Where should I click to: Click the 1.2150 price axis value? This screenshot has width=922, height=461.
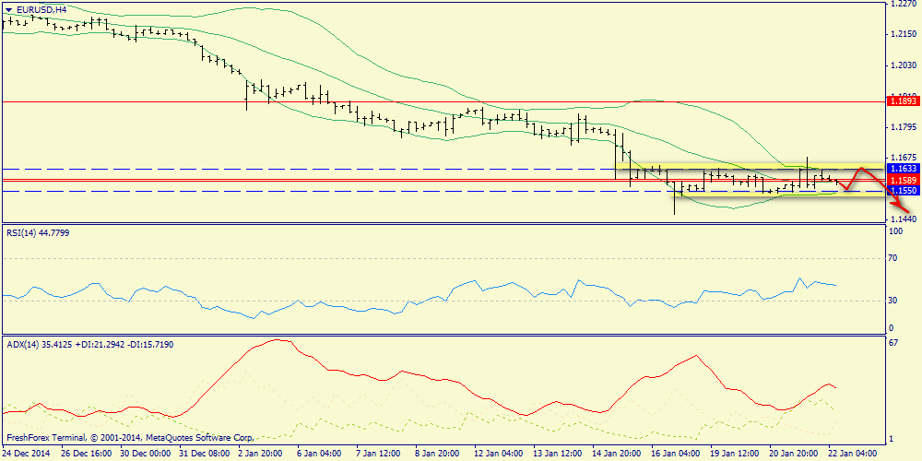point(904,34)
